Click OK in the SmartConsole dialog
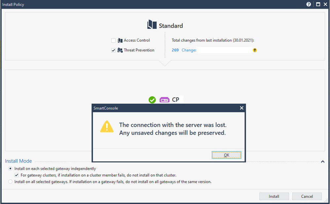 (x=226, y=155)
